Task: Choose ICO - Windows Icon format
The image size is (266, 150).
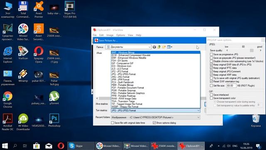Action: pos(155,66)
